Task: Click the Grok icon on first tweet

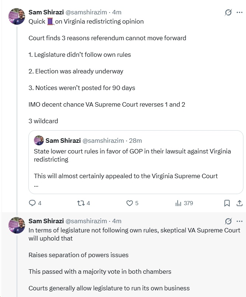Action: pos(228,13)
